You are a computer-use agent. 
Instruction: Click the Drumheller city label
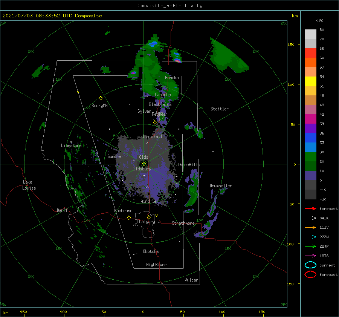[x=221, y=186]
